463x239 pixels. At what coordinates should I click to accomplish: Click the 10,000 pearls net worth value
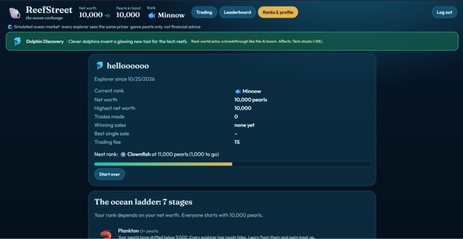pyautogui.click(x=250, y=100)
